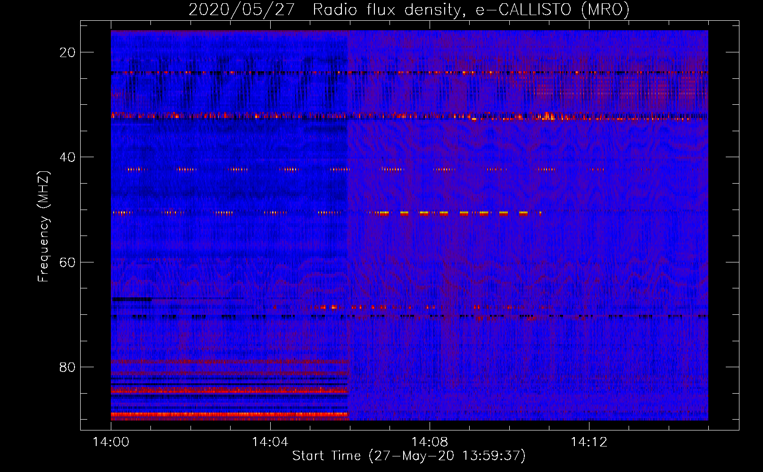Screen dimensions: 763x472
Task: Click the 'Frequency (MHZ)' axis label
Action: tap(43, 227)
